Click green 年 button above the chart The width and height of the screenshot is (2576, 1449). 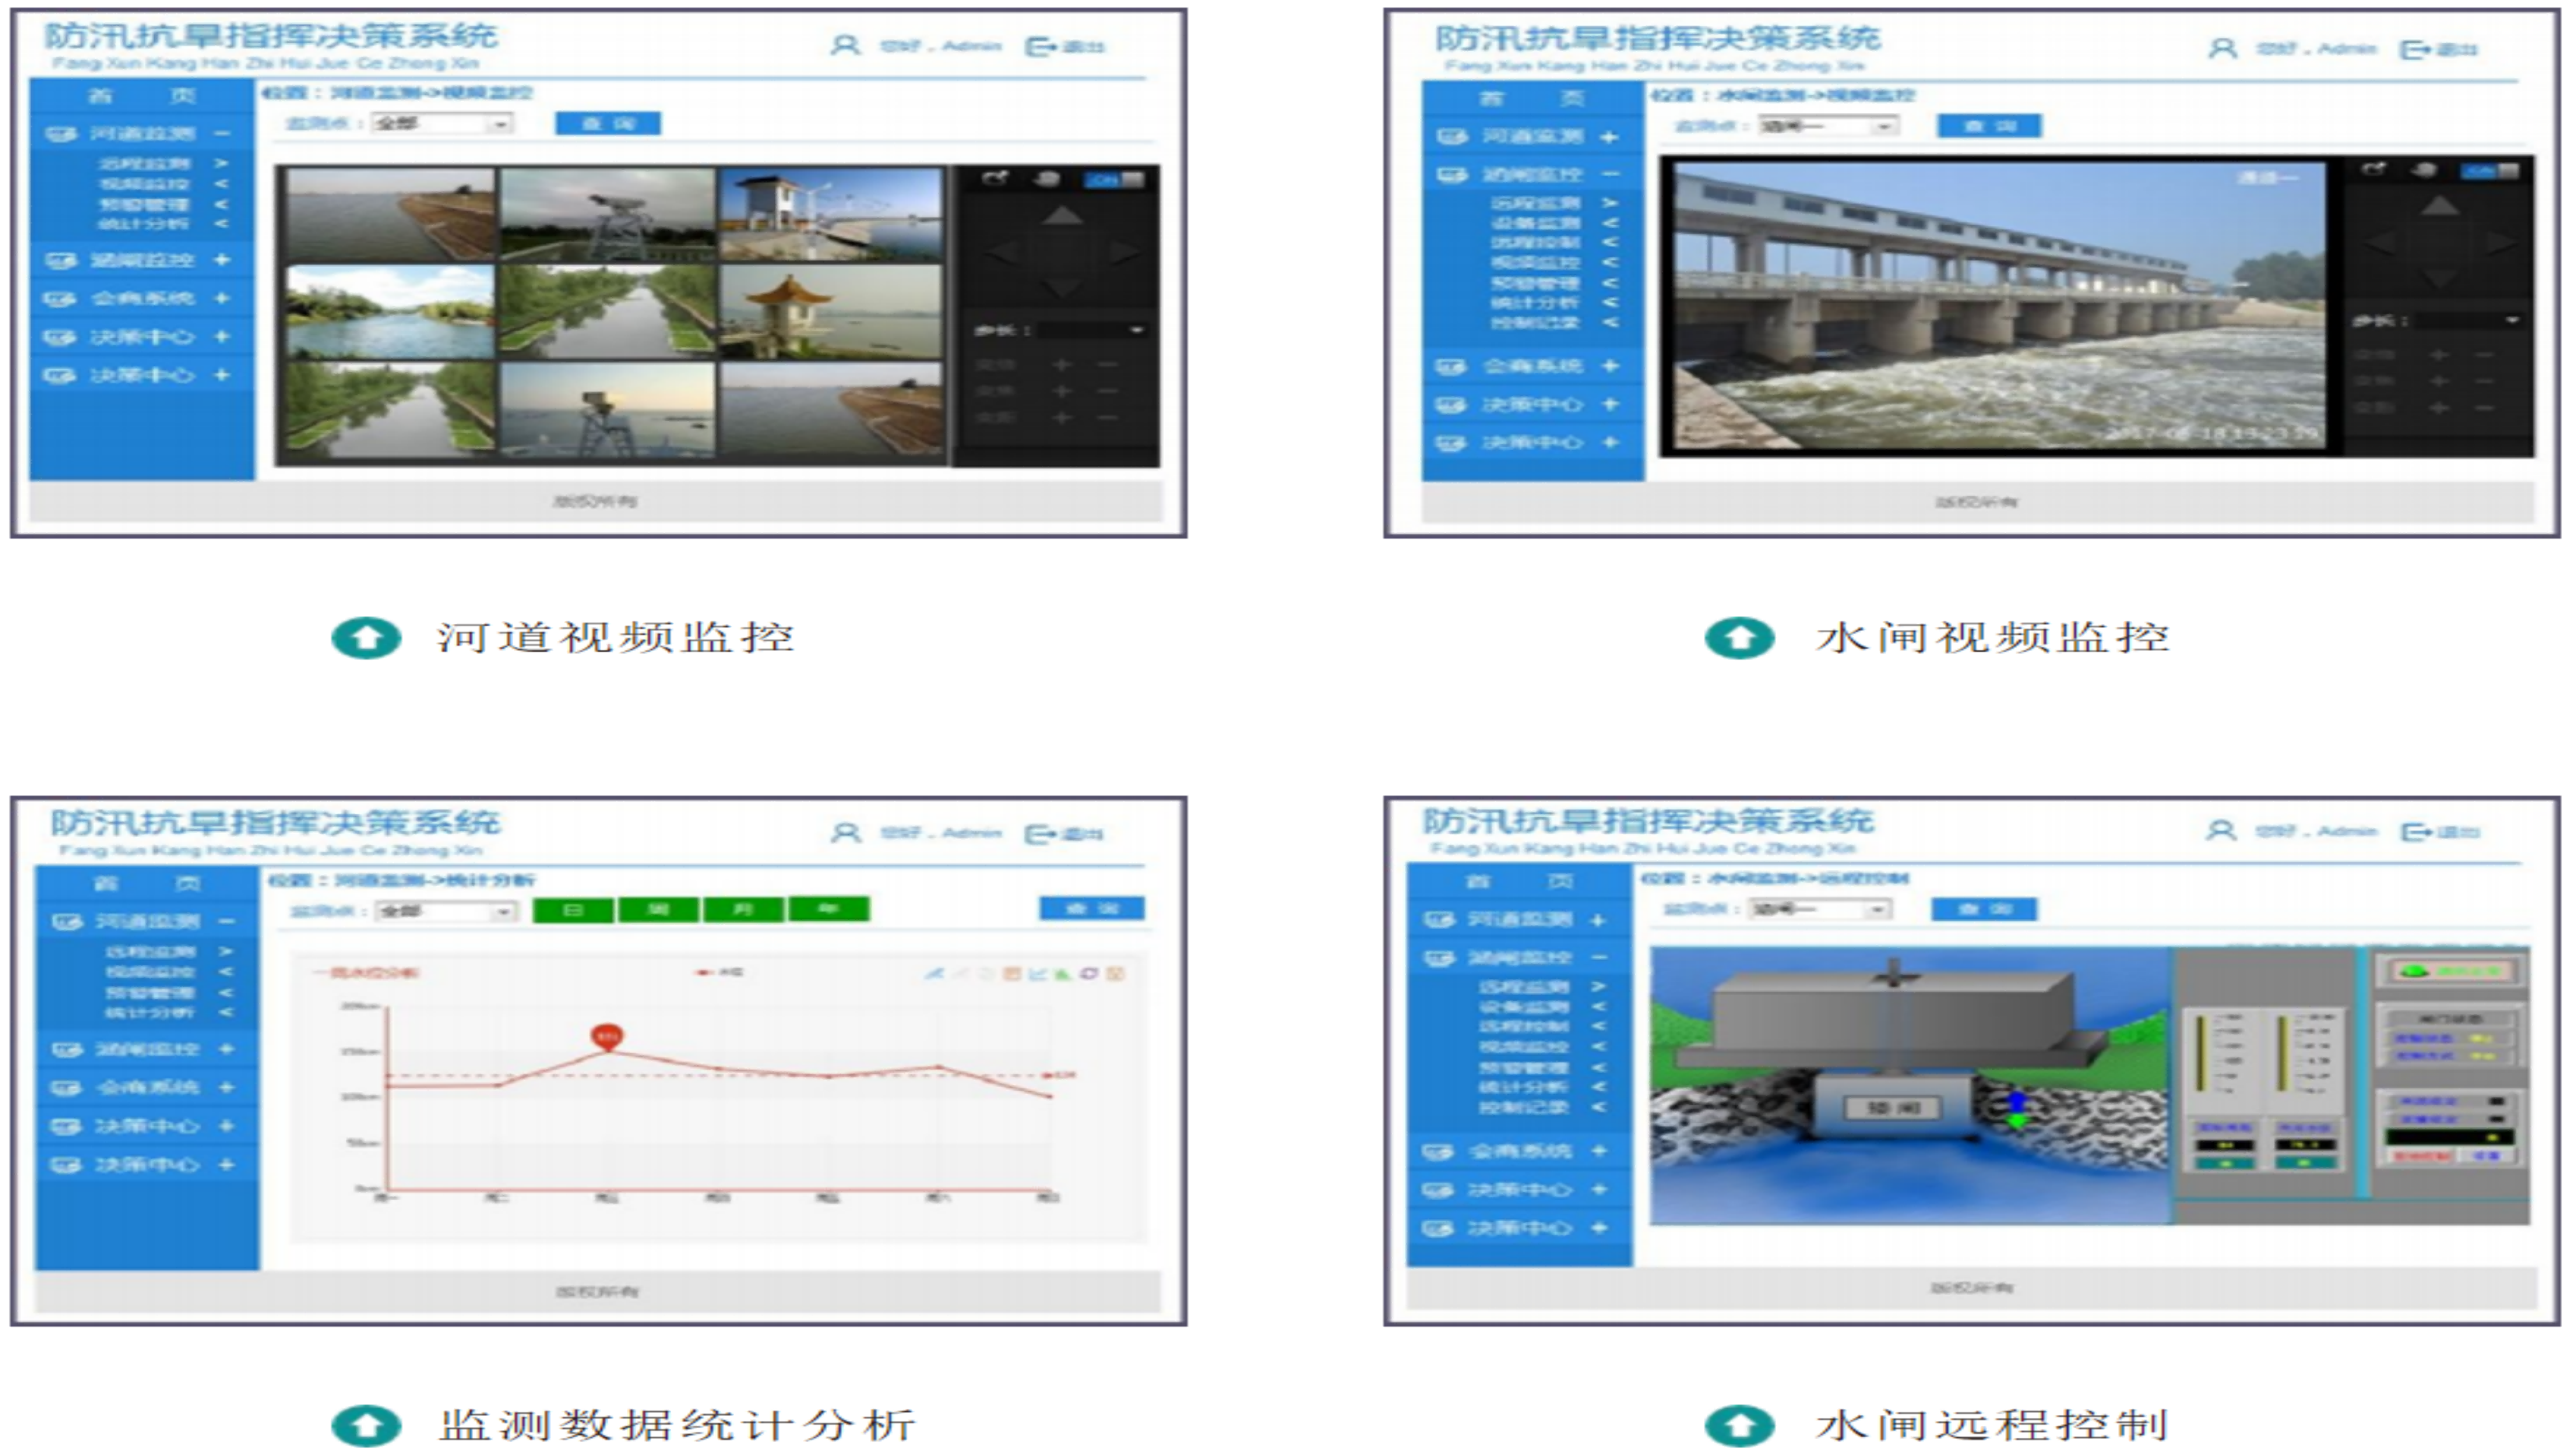click(829, 908)
